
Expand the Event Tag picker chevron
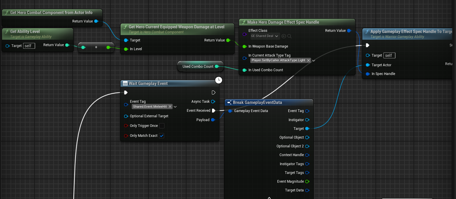(175, 107)
